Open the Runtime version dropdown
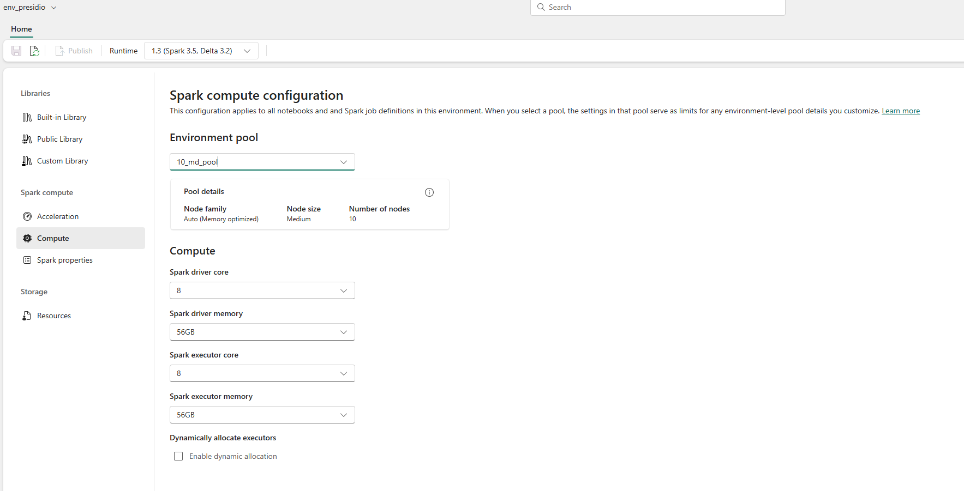Image resolution: width=964 pixels, height=491 pixels. [201, 51]
